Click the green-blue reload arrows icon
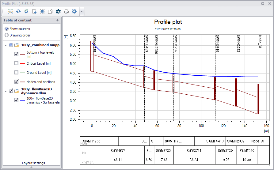274x170 pixels. pyautogui.click(x=26, y=11)
